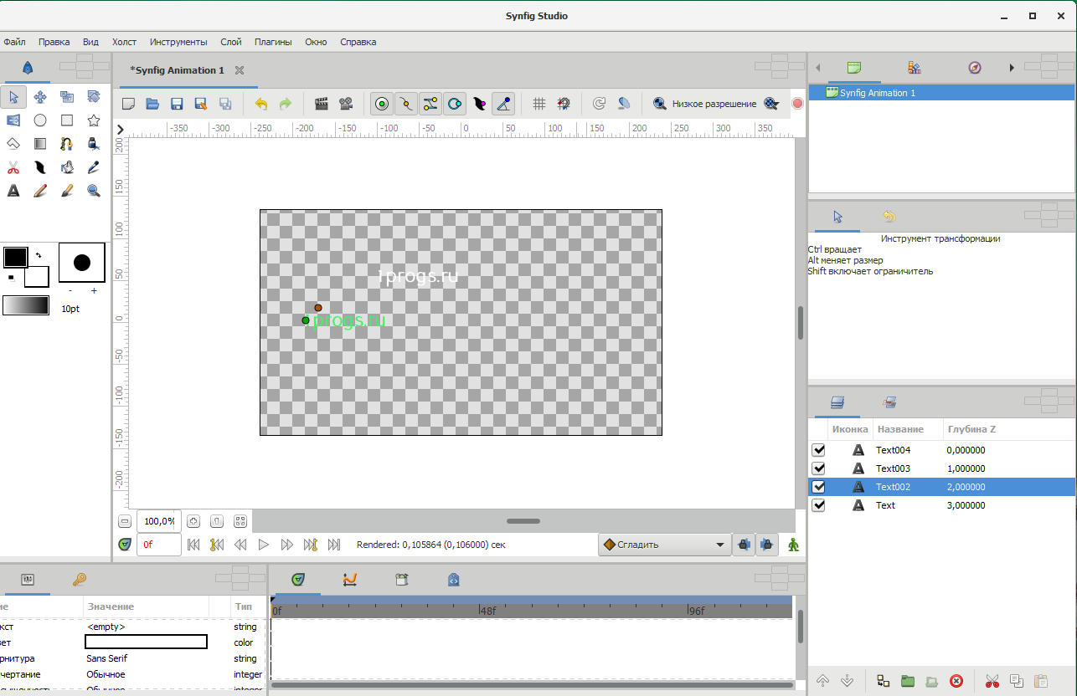The width and height of the screenshot is (1077, 696).
Task: Select the Fill bucket tool
Action: 67,167
